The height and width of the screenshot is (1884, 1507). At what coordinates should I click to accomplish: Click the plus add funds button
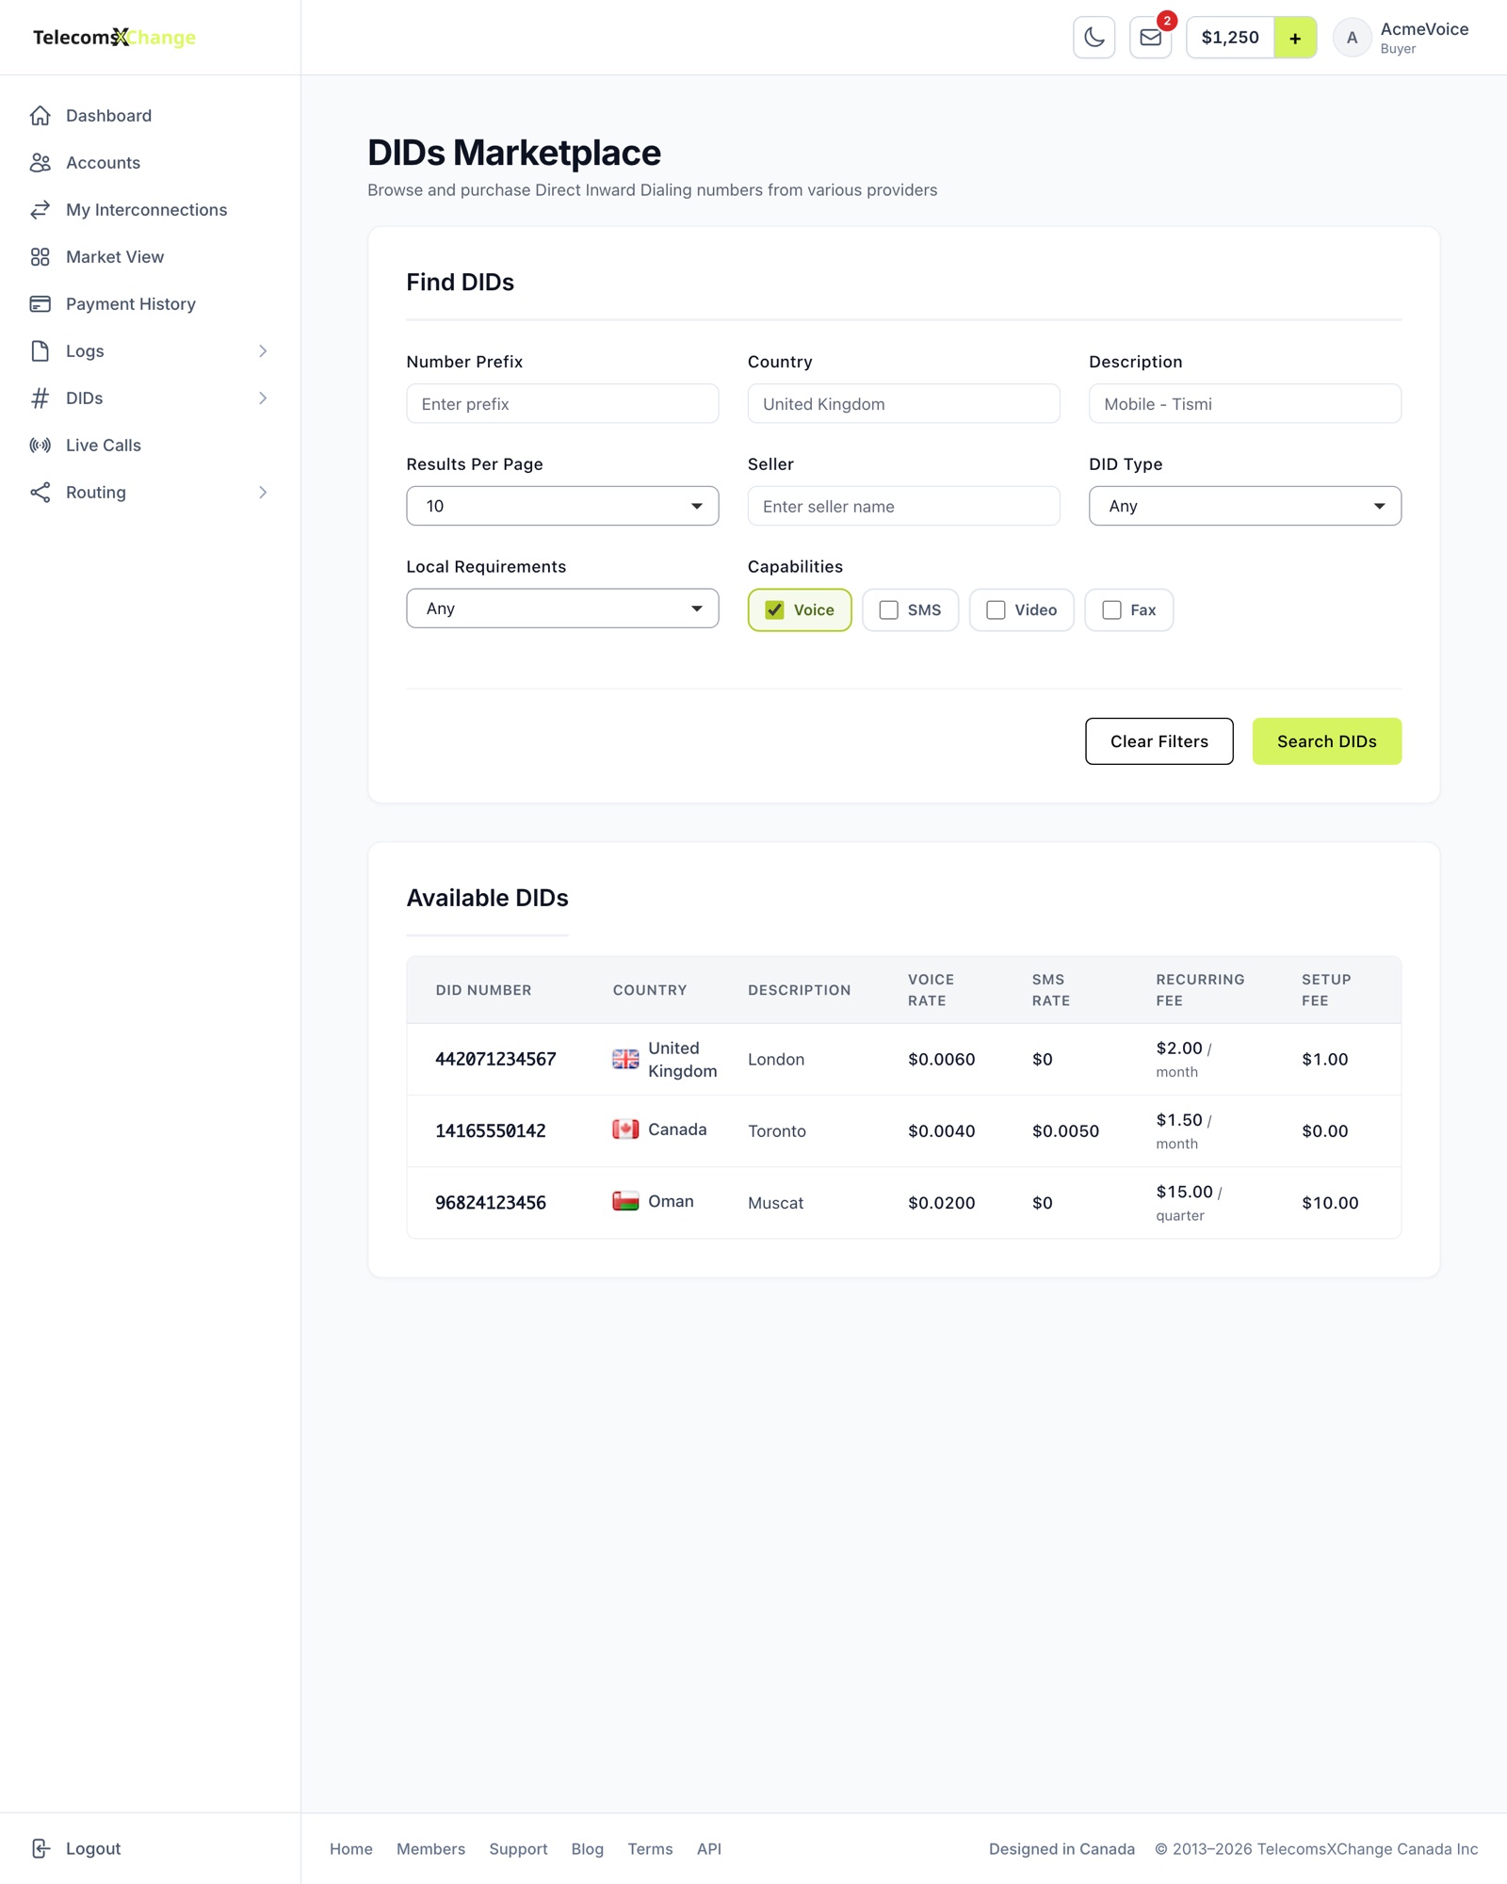tap(1295, 38)
